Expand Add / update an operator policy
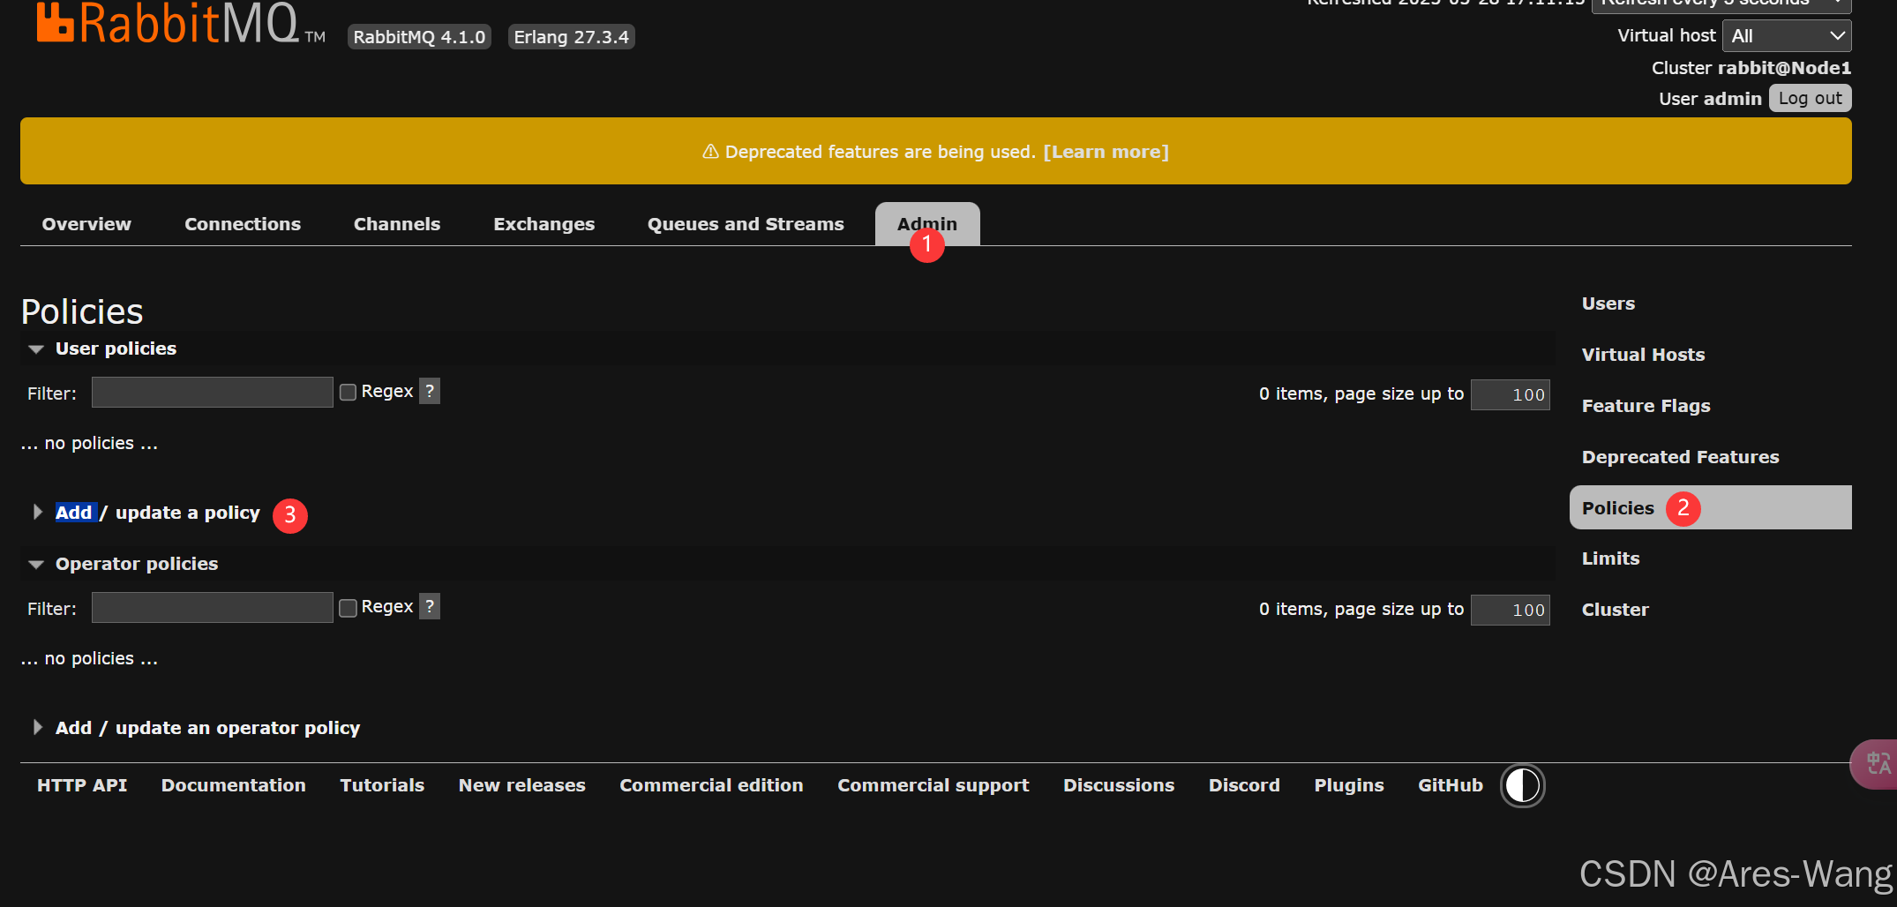1897x907 pixels. pos(196,728)
